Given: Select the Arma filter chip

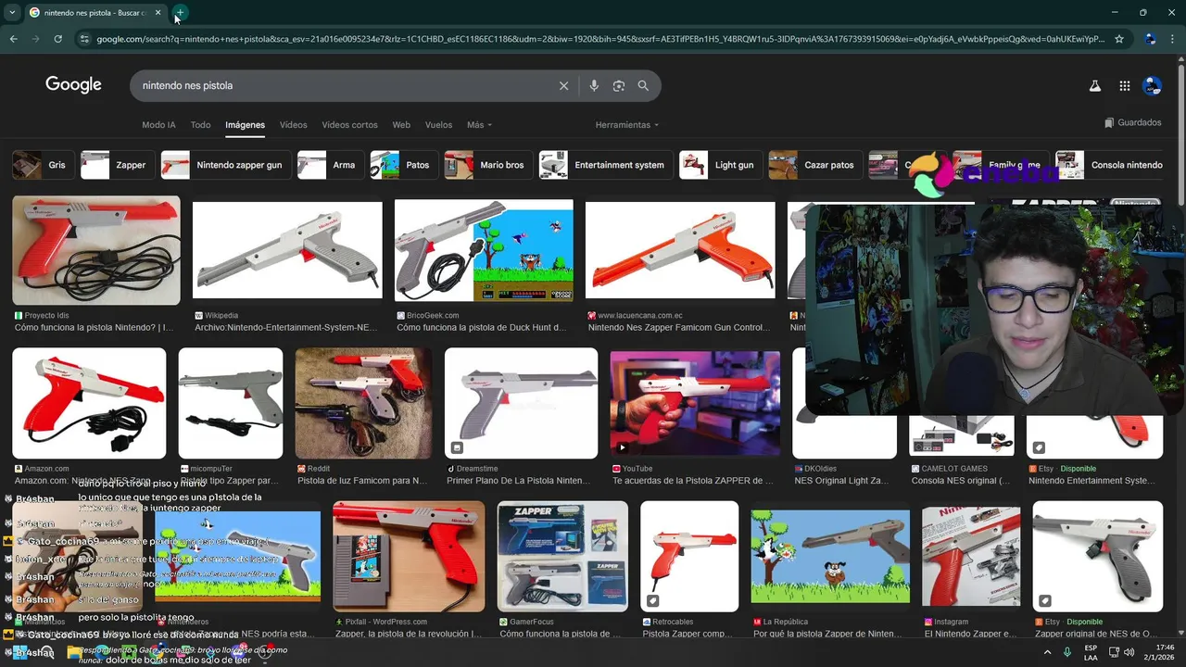Looking at the screenshot, I should [329, 165].
